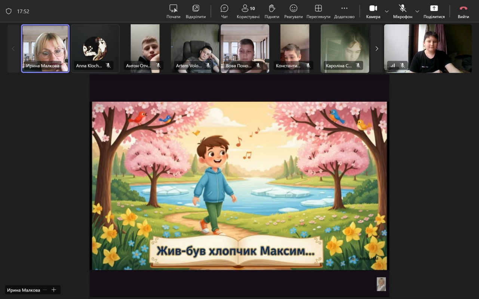Image resolution: width=479 pixels, height=299 pixels.
Task: Zoom in shared content with plus button
Action: [54, 290]
